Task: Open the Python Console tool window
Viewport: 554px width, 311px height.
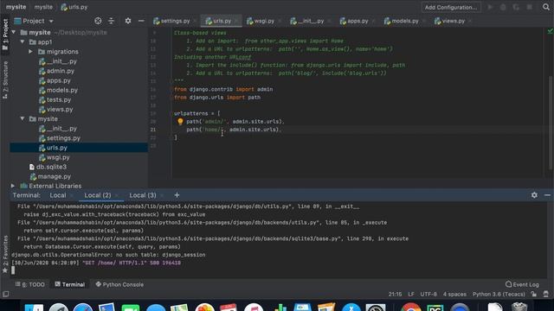Action: click(119, 284)
